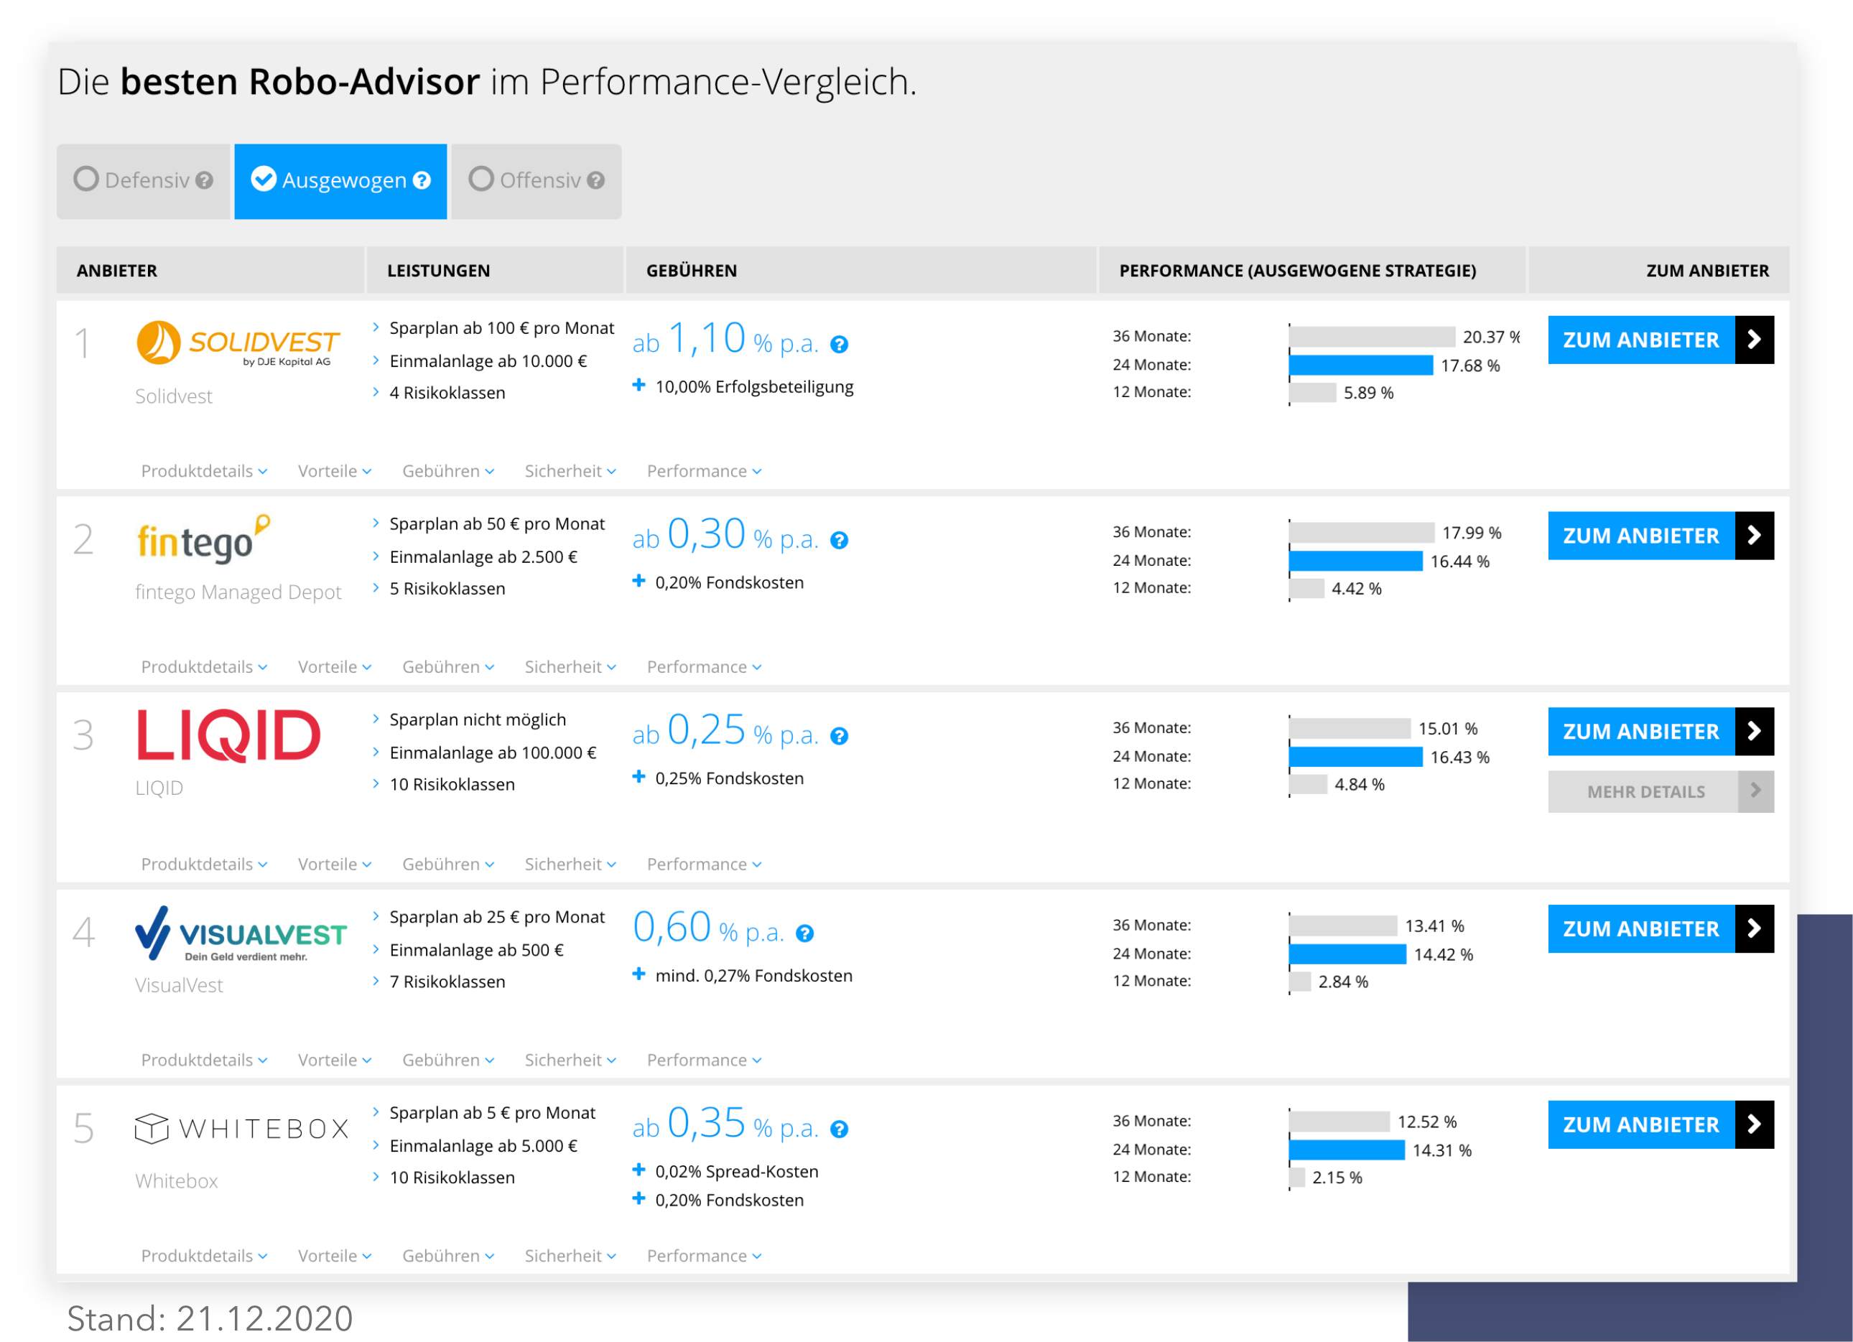Click the Whitebox provider name text

177,1181
